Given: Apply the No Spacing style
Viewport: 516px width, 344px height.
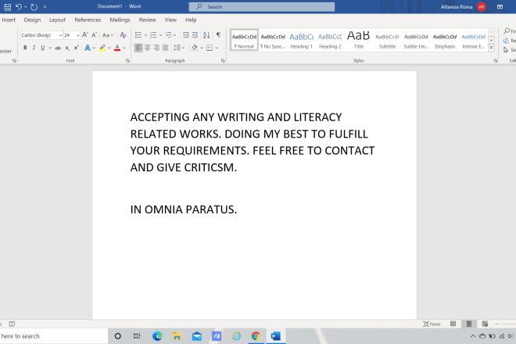Looking at the screenshot, I should 273,40.
